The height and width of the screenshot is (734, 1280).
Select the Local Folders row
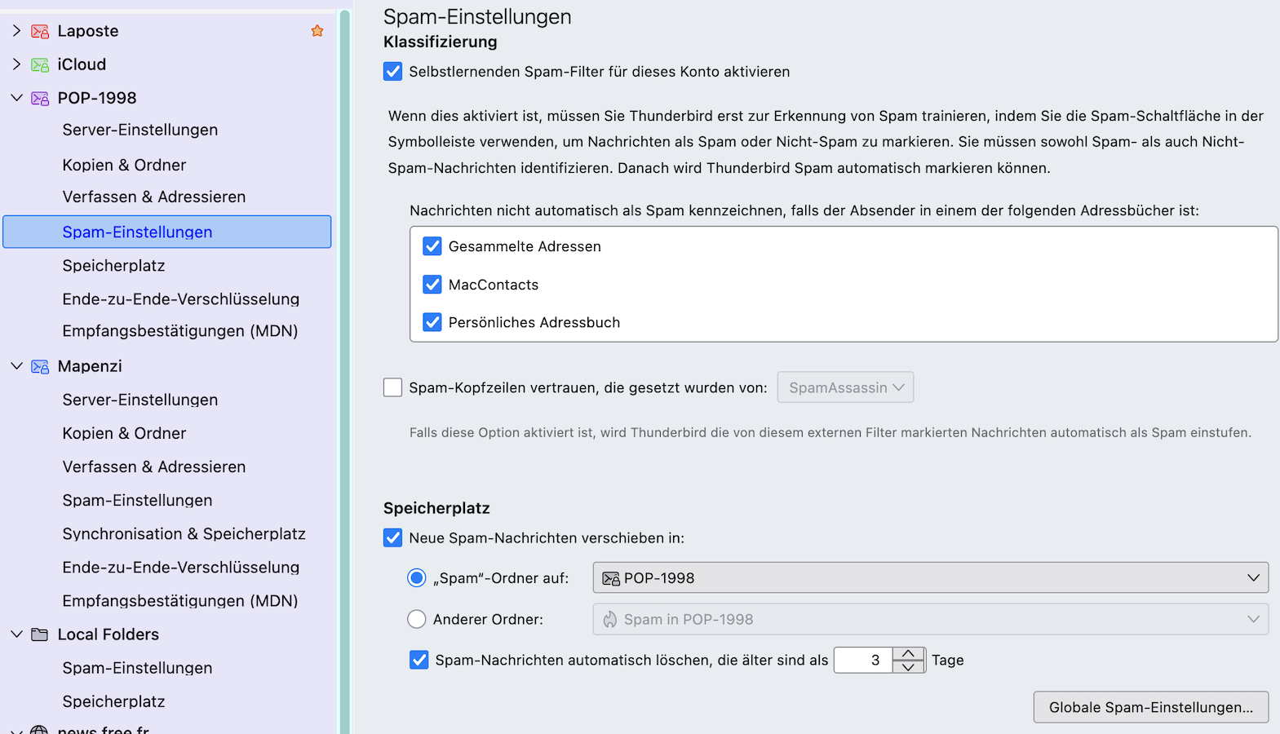167,635
